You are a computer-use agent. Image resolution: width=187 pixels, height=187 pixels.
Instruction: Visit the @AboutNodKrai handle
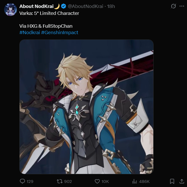[x=85, y=6]
